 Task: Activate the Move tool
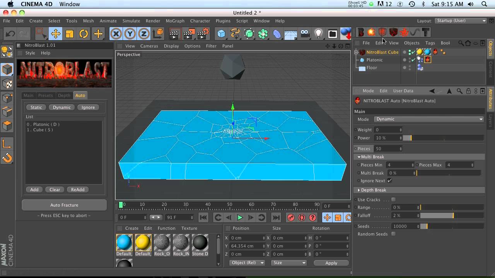(x=55, y=34)
